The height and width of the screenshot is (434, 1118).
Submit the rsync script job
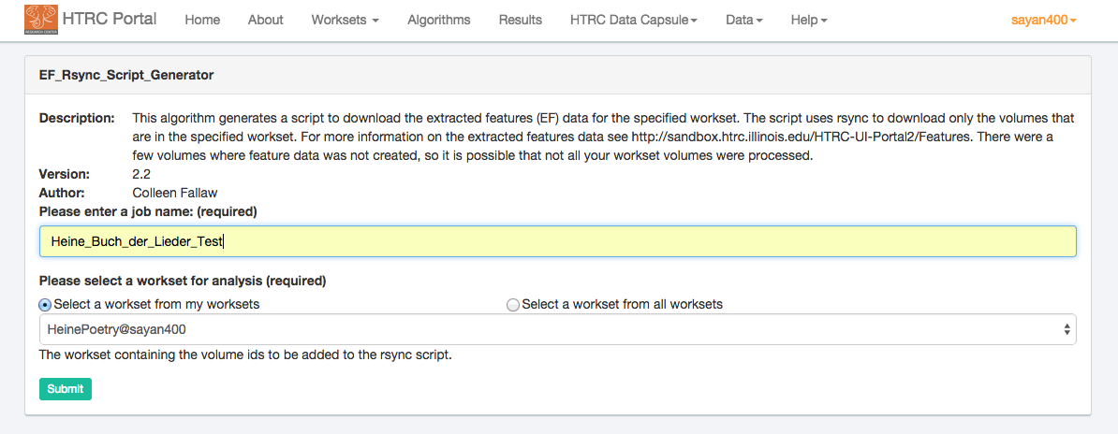(x=66, y=389)
